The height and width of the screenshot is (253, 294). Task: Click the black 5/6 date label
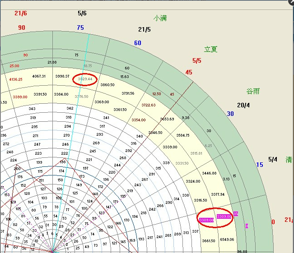[82, 14]
